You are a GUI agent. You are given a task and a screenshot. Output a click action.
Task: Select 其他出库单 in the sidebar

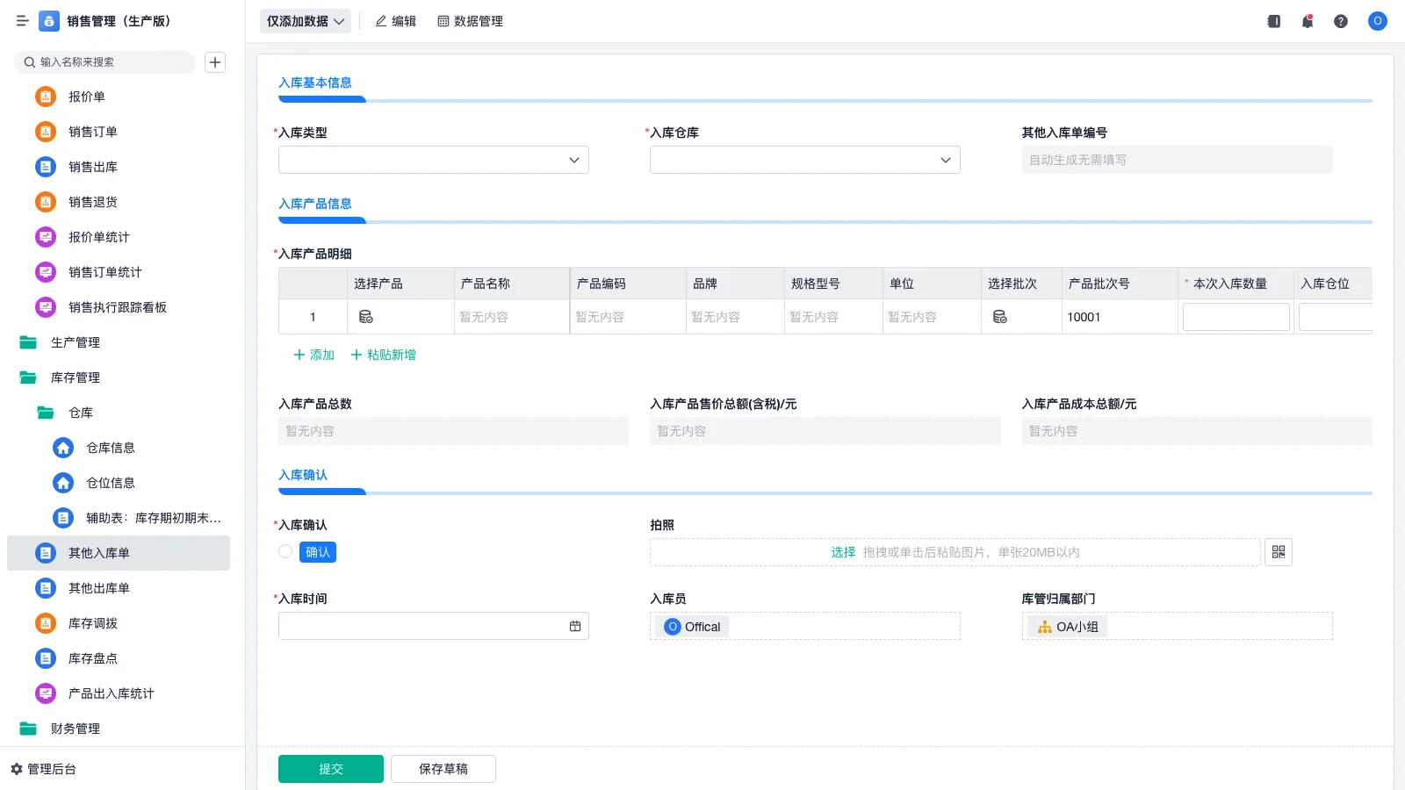[x=97, y=588]
